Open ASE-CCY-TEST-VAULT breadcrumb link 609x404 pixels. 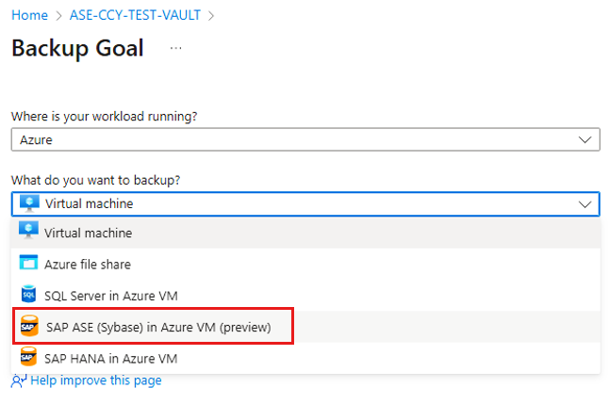coord(135,15)
